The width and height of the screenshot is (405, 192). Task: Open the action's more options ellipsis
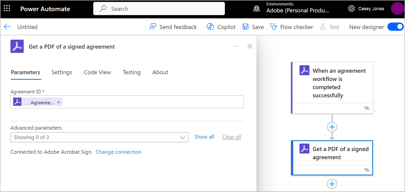pyautogui.click(x=236, y=46)
